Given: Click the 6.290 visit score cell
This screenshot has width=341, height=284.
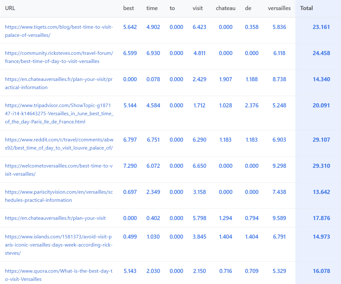Looking at the screenshot, I should pyautogui.click(x=199, y=139).
